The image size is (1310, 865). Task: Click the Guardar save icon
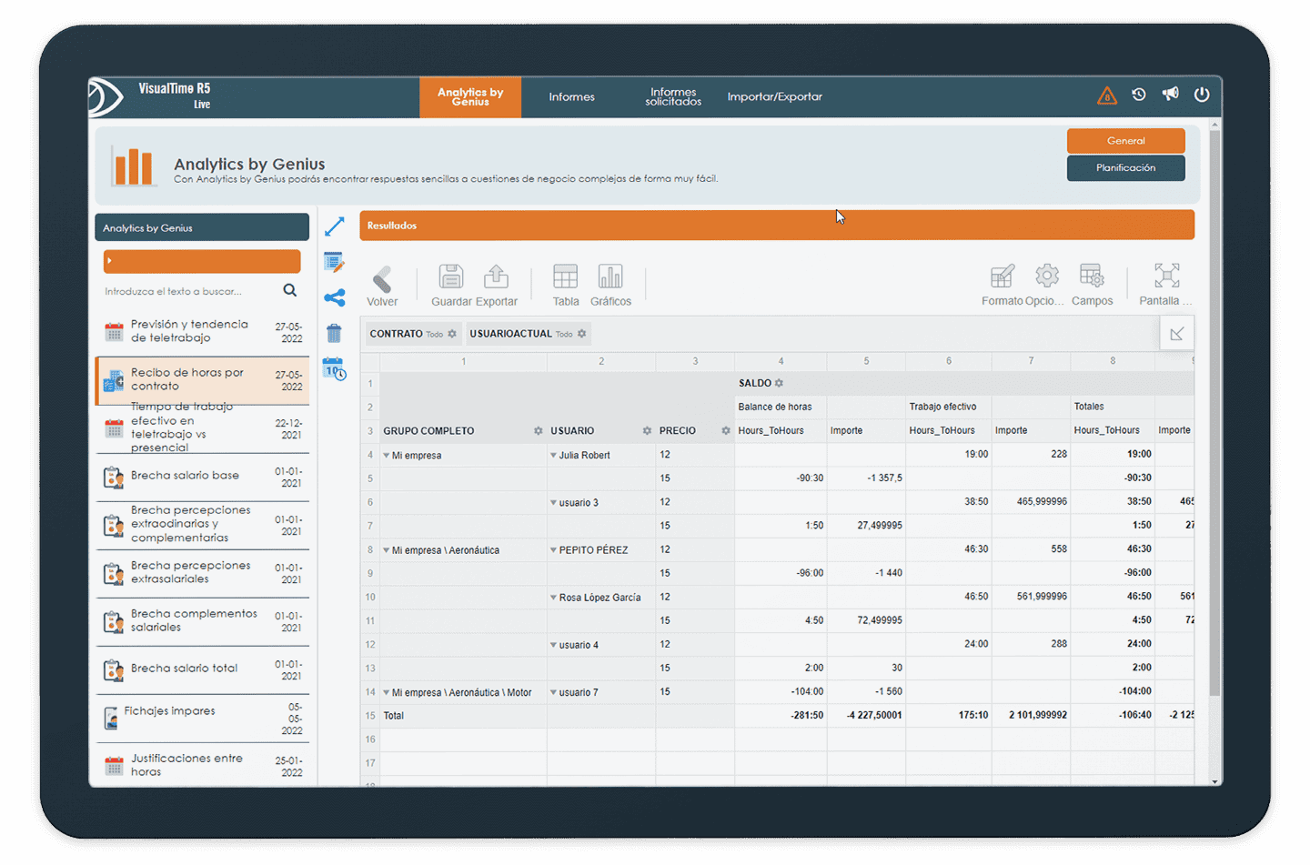pos(451,277)
